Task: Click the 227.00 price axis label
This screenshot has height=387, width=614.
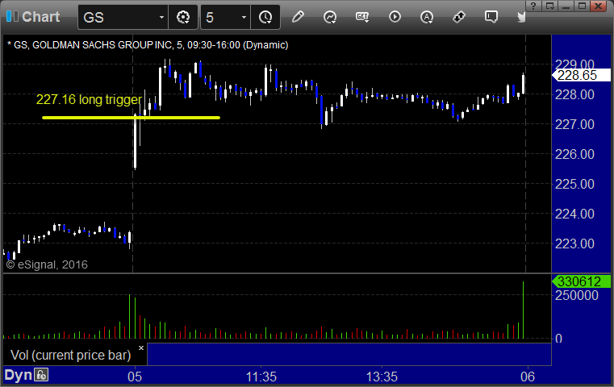Action: pyautogui.click(x=574, y=124)
